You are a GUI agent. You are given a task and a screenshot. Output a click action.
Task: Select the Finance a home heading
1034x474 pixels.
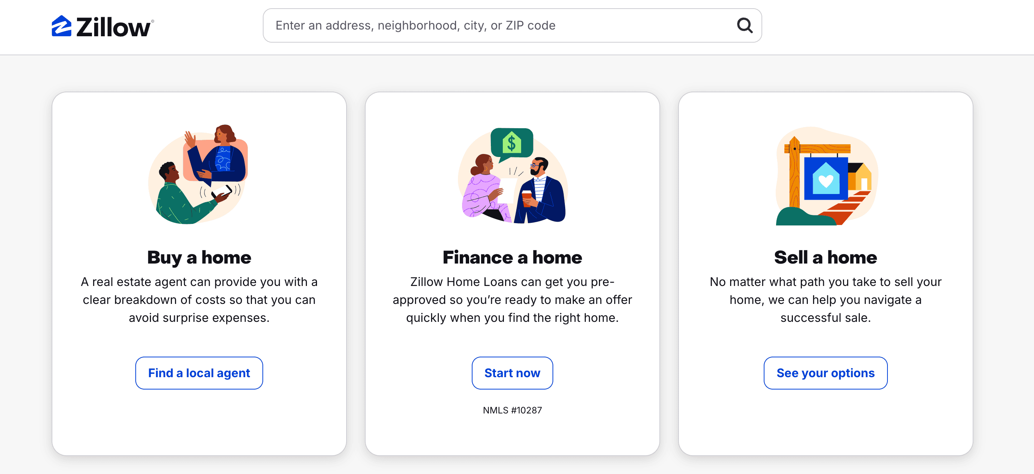point(512,257)
